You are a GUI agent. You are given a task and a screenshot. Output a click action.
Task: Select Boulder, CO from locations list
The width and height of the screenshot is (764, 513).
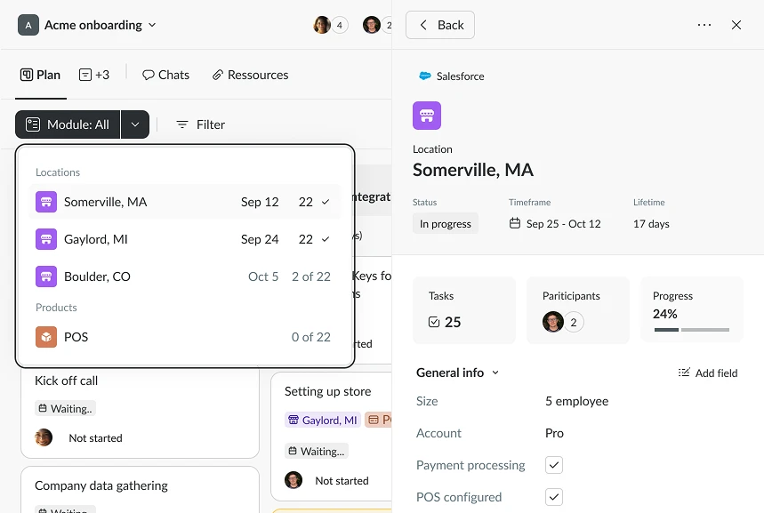(97, 277)
